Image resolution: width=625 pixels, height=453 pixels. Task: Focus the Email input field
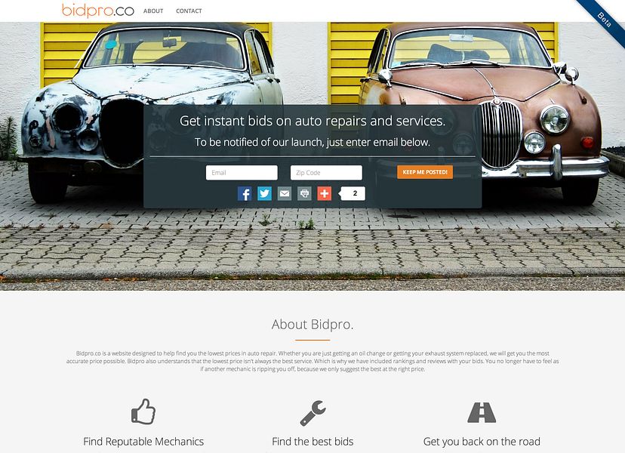coord(242,173)
